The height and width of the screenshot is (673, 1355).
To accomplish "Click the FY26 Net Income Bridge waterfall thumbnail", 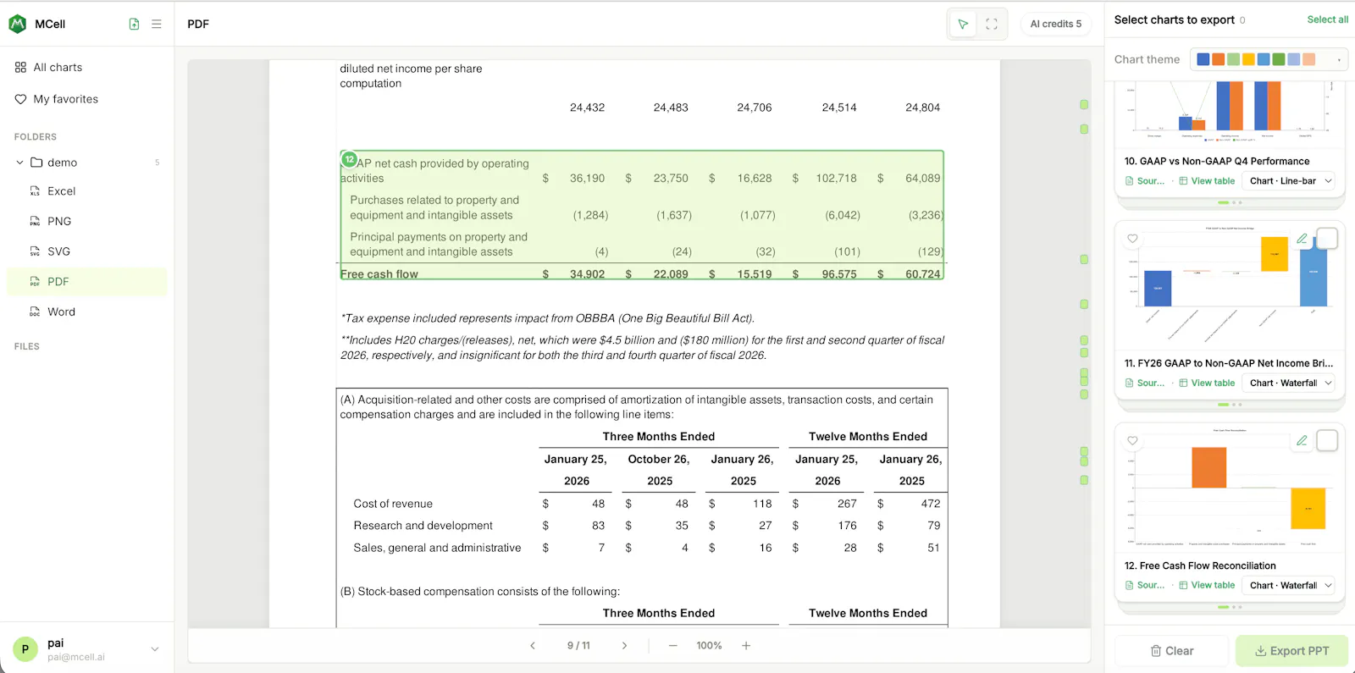I will [1230, 284].
